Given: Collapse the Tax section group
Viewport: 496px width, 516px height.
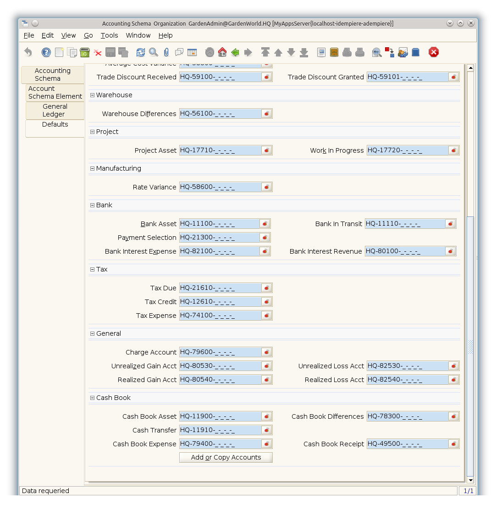Looking at the screenshot, I should tap(92, 270).
